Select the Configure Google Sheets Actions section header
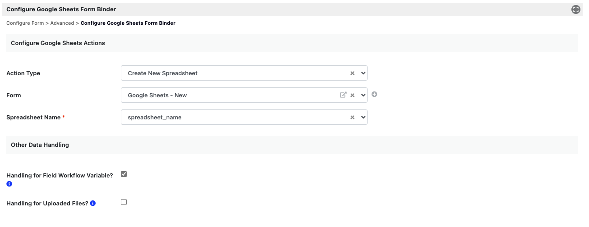589x227 pixels. [58, 43]
